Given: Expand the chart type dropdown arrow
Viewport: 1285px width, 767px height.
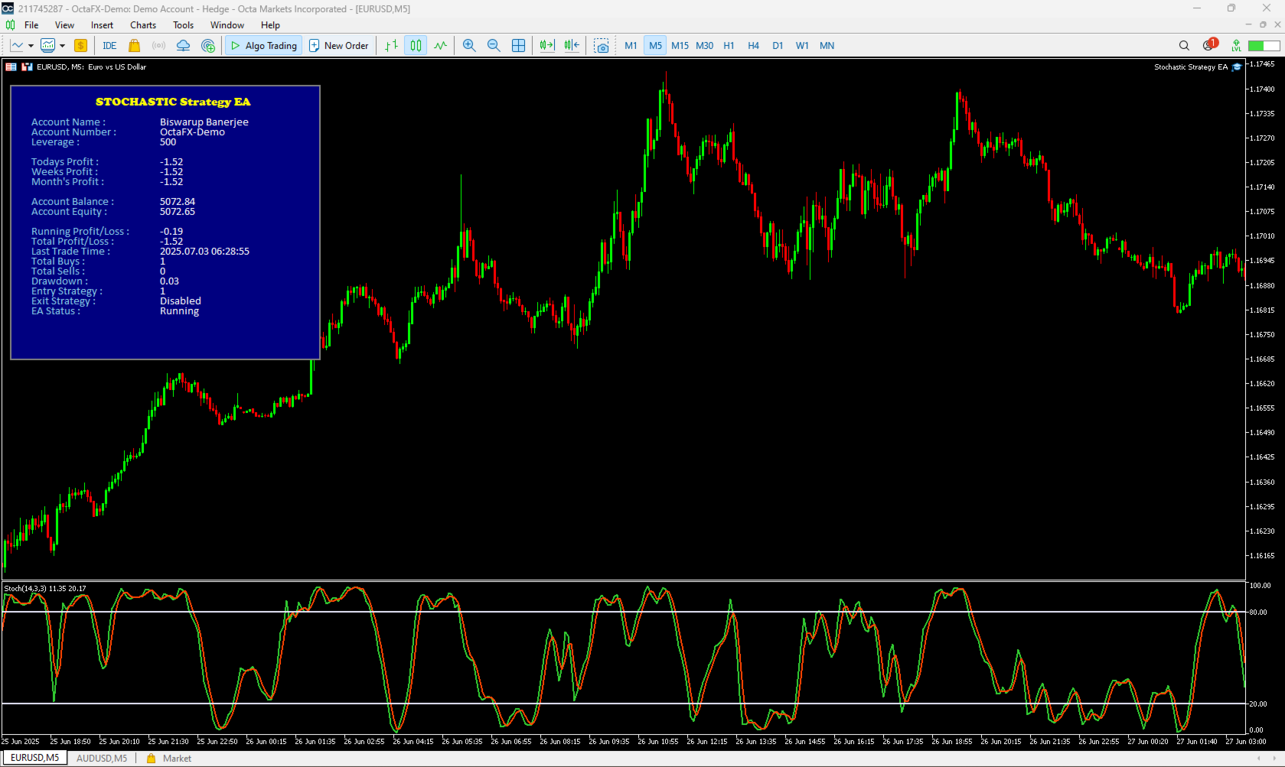Looking at the screenshot, I should [31, 46].
